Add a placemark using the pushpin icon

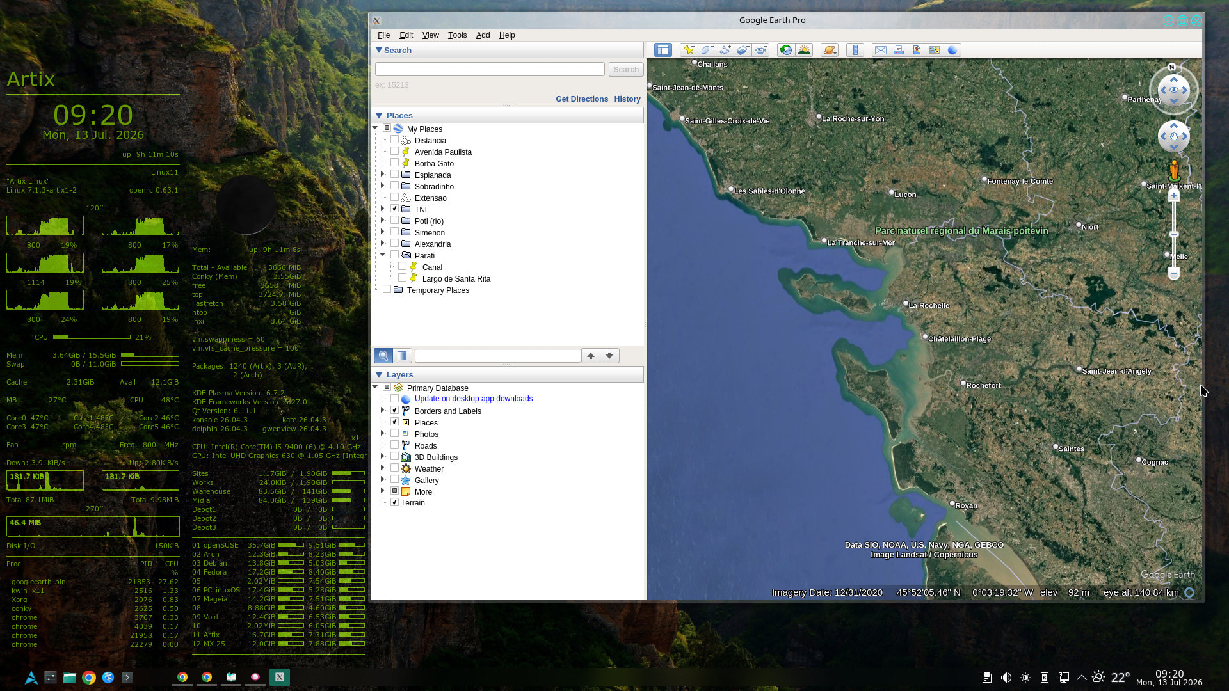pyautogui.click(x=689, y=50)
